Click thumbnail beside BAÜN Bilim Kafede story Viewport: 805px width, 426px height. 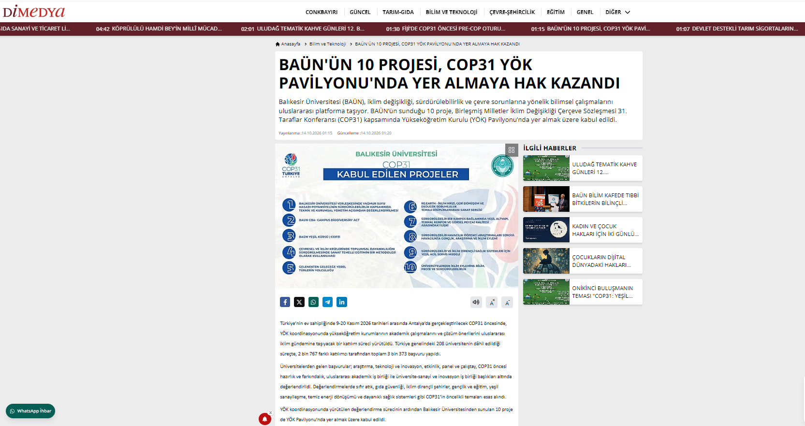click(546, 199)
